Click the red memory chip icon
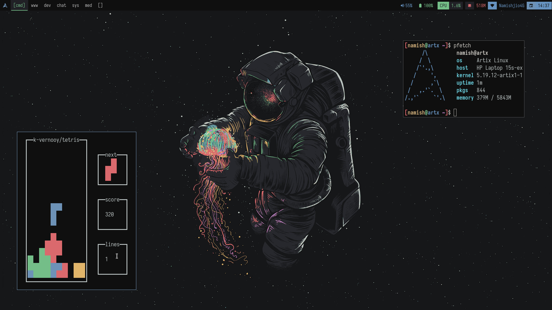552x310 pixels. click(x=469, y=6)
